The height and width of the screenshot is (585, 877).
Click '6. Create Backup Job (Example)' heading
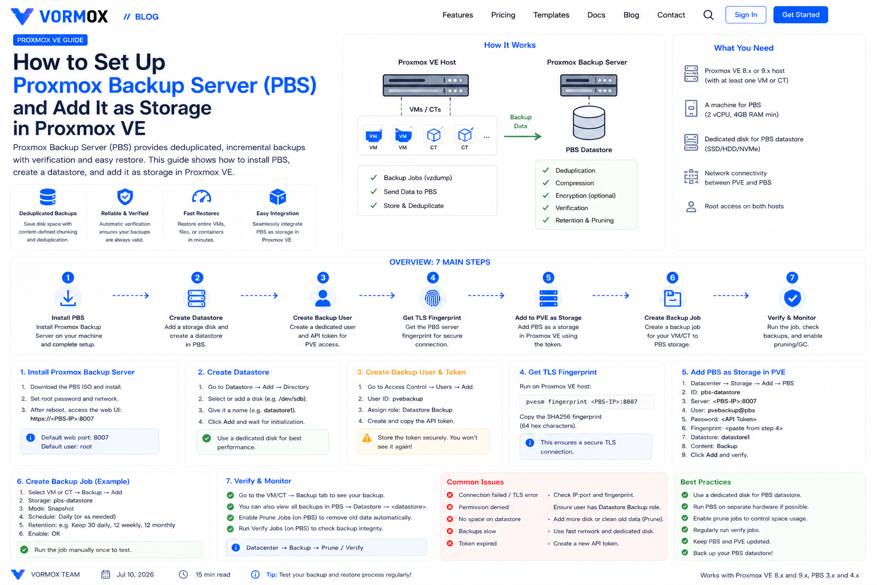73,482
